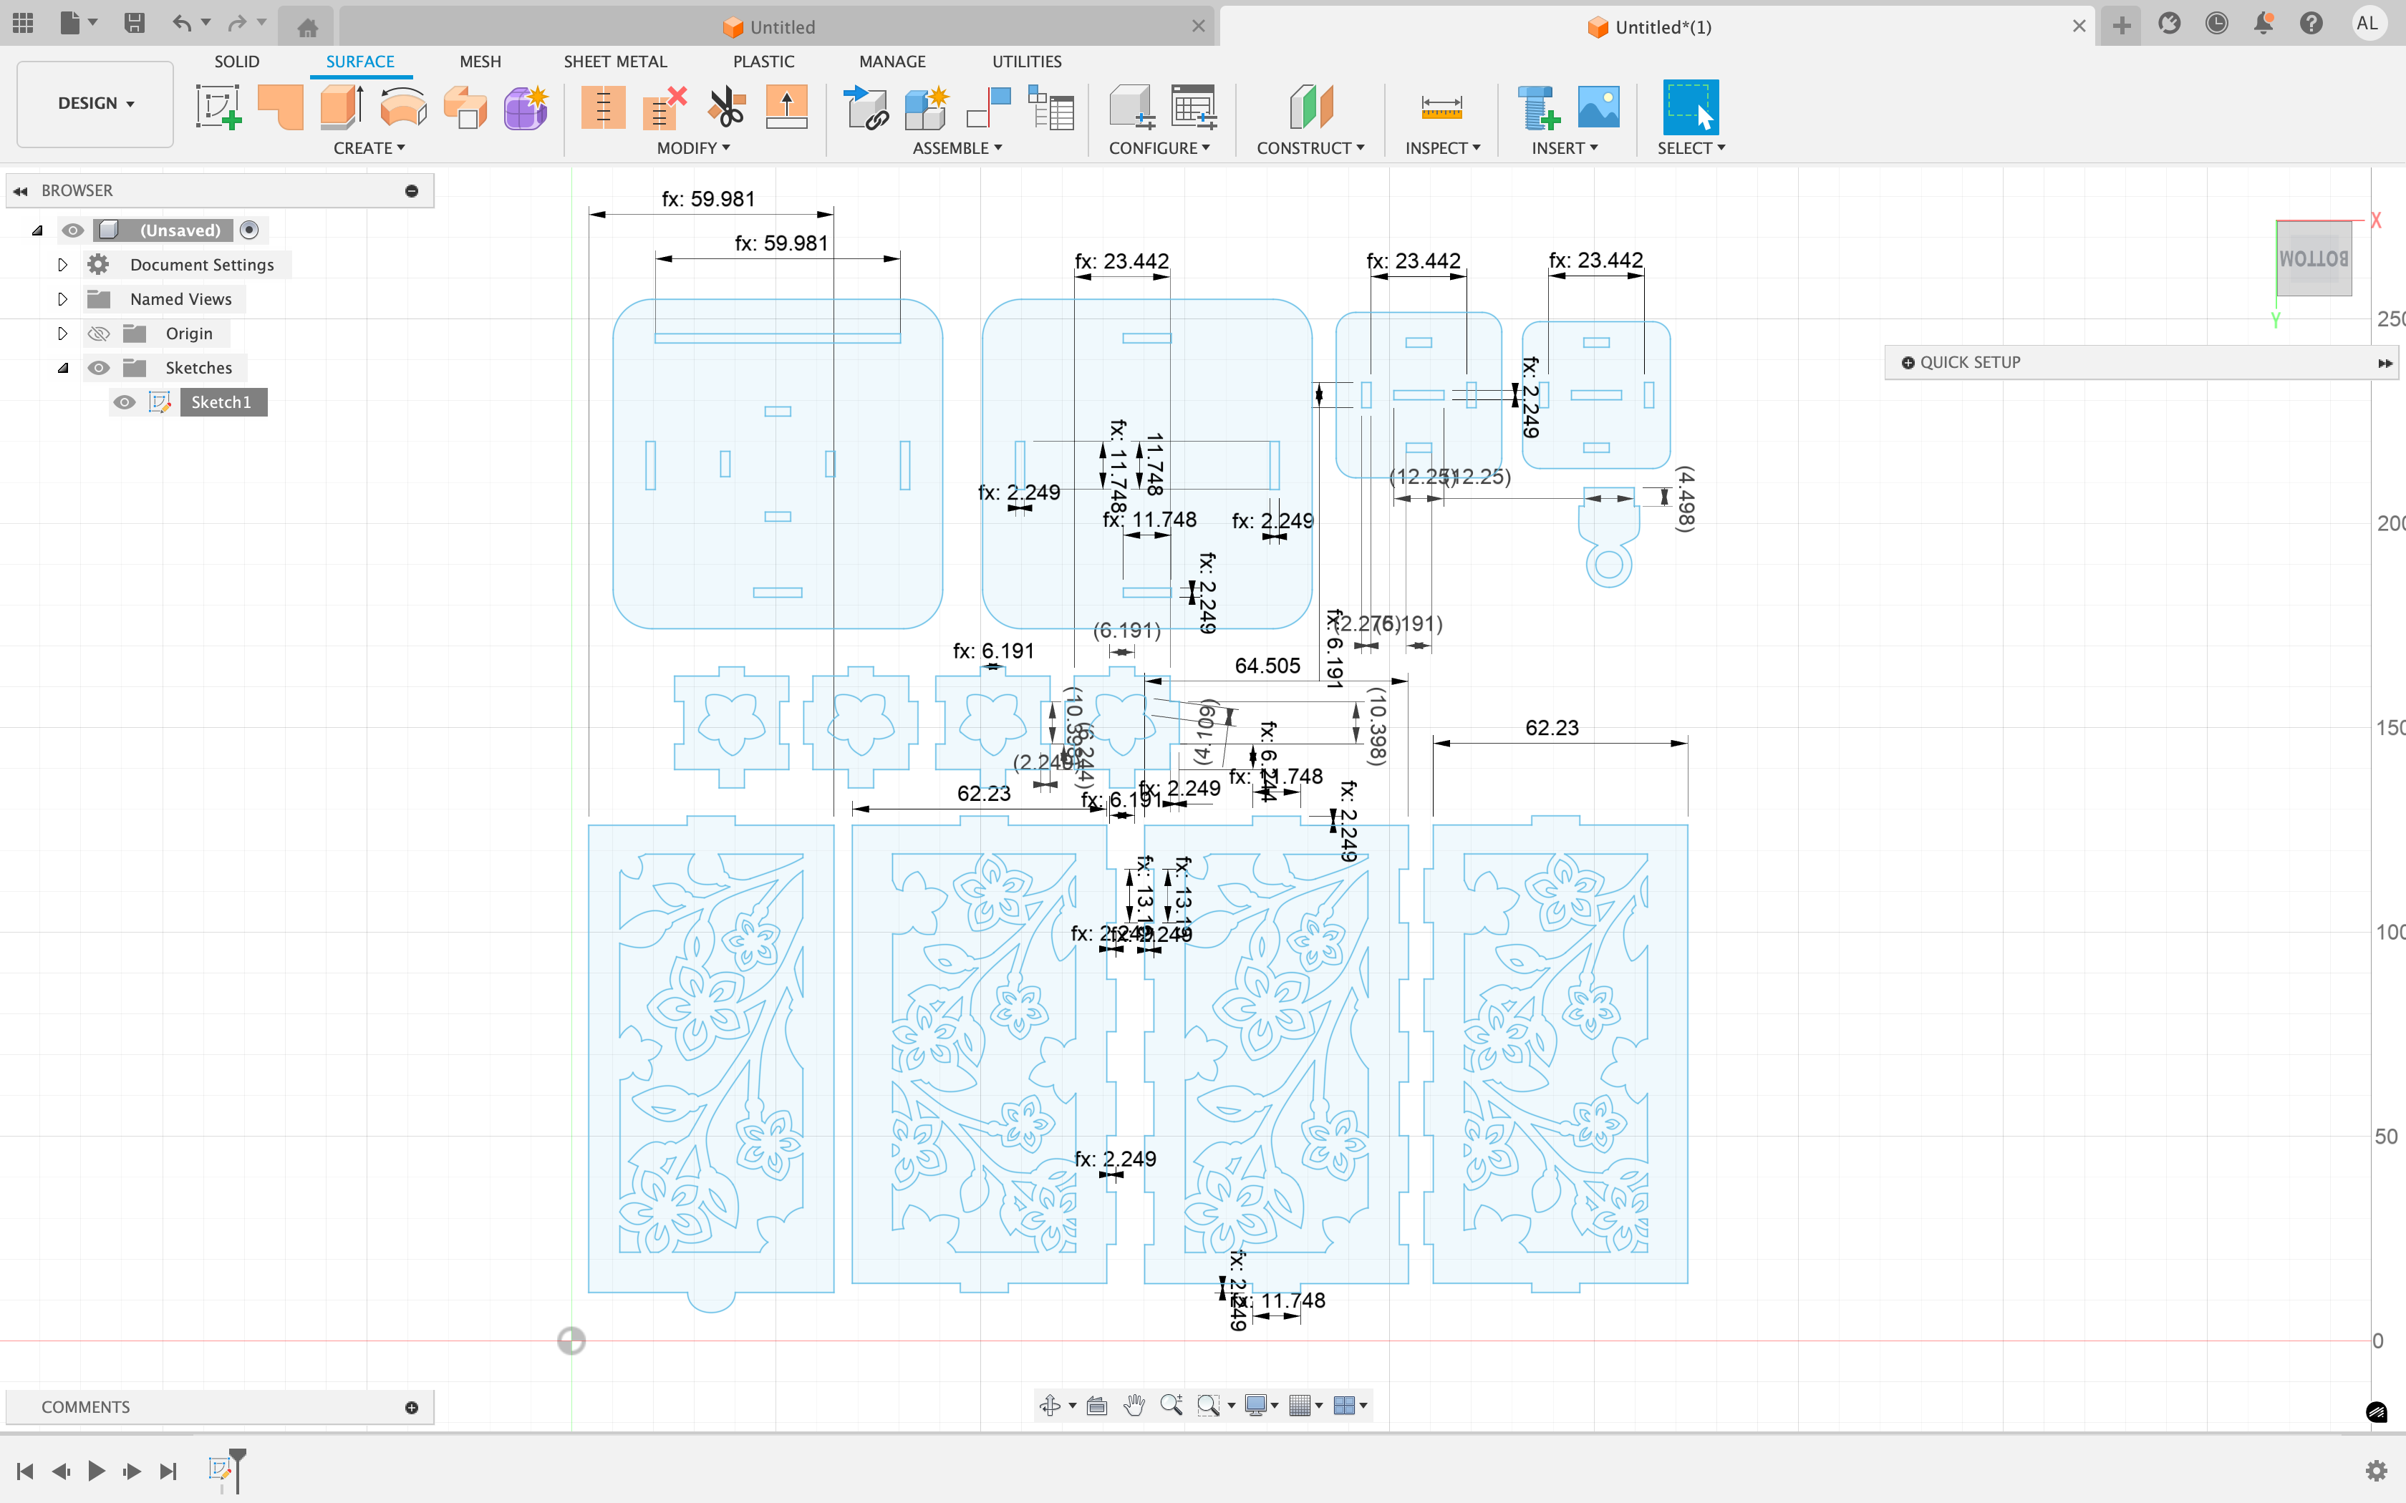Click the Create Sketch icon
Screen dimensions: 2406x1503
218,107
